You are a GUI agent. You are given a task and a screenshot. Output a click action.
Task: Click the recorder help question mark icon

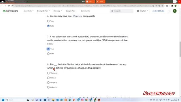click(175, 1)
